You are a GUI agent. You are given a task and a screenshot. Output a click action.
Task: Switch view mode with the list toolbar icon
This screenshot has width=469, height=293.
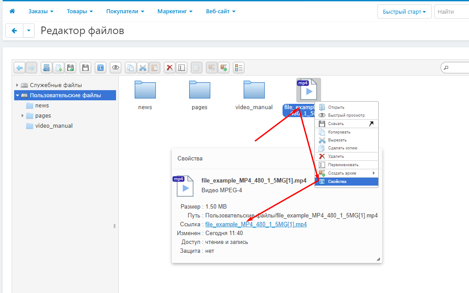(239, 68)
